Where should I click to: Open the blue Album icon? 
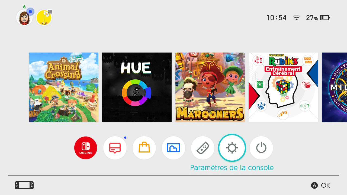(x=173, y=148)
